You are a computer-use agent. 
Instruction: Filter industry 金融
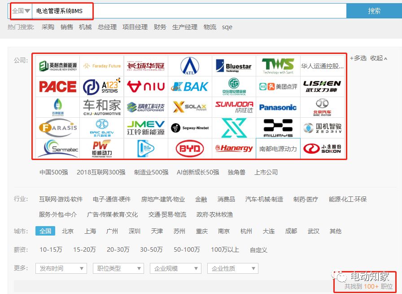[201, 199]
